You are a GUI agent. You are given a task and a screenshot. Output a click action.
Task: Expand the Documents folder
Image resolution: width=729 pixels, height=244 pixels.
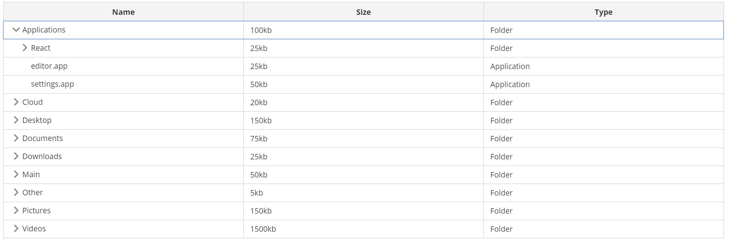pyautogui.click(x=16, y=138)
